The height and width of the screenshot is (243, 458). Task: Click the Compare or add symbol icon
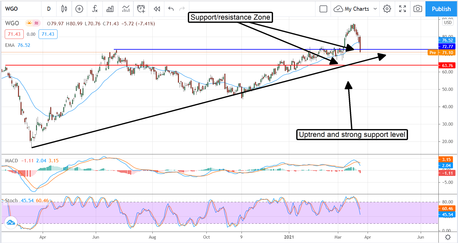79,9
